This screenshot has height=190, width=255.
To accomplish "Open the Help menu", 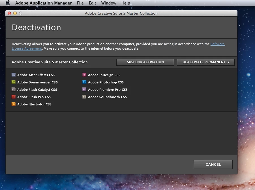I will click(126, 3).
